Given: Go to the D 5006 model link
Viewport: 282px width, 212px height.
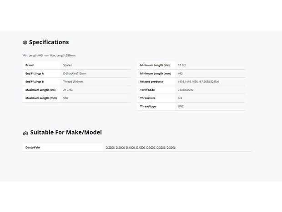Looking at the screenshot, I should (151, 147).
